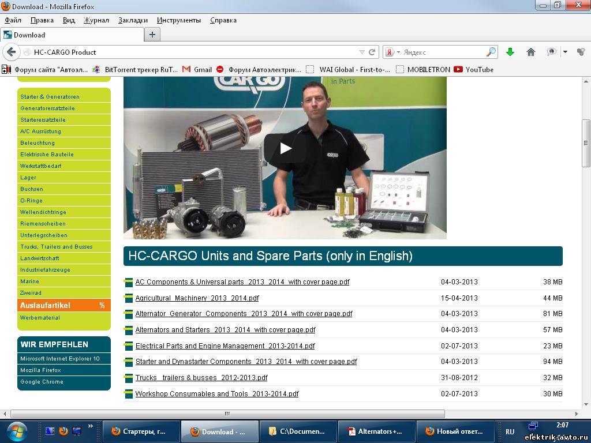Open the Файл menu
Viewport: 591px width, 443px height.
(13, 20)
